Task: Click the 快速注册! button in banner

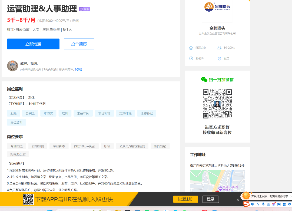Action: point(185,199)
